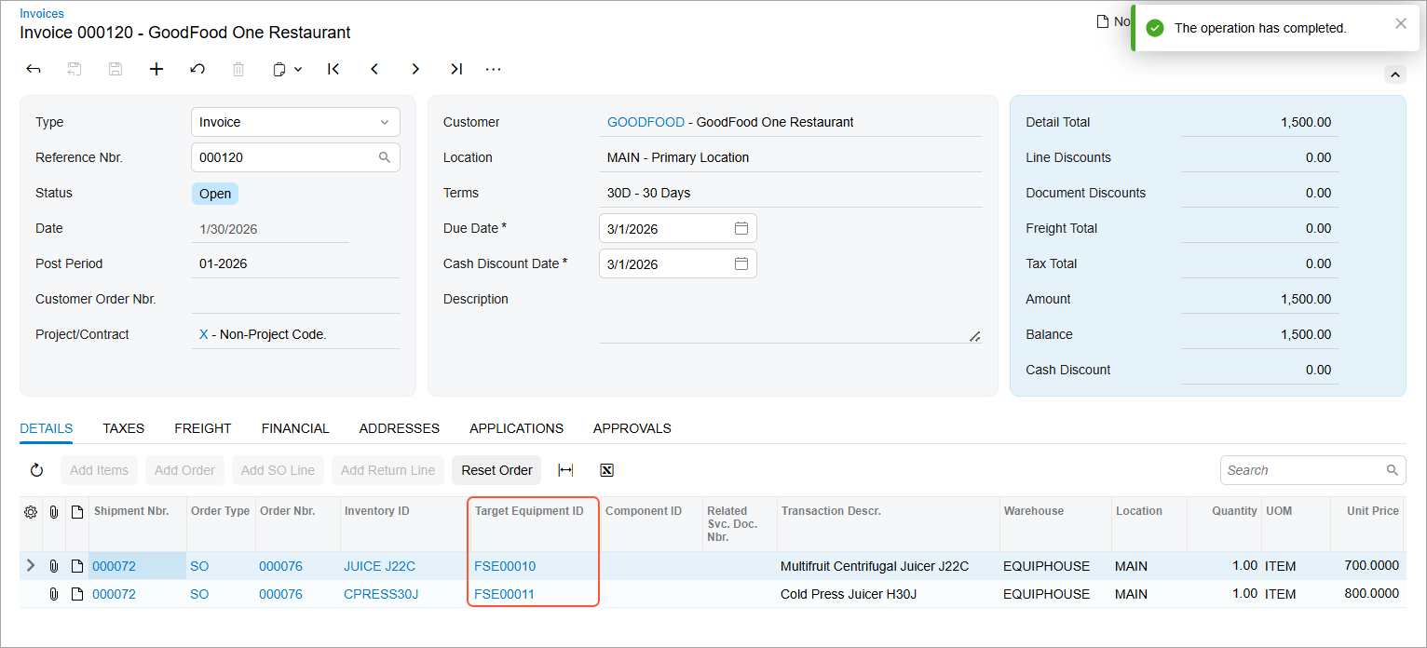Click the Reset Order button
This screenshot has width=1427, height=648.
pos(496,470)
